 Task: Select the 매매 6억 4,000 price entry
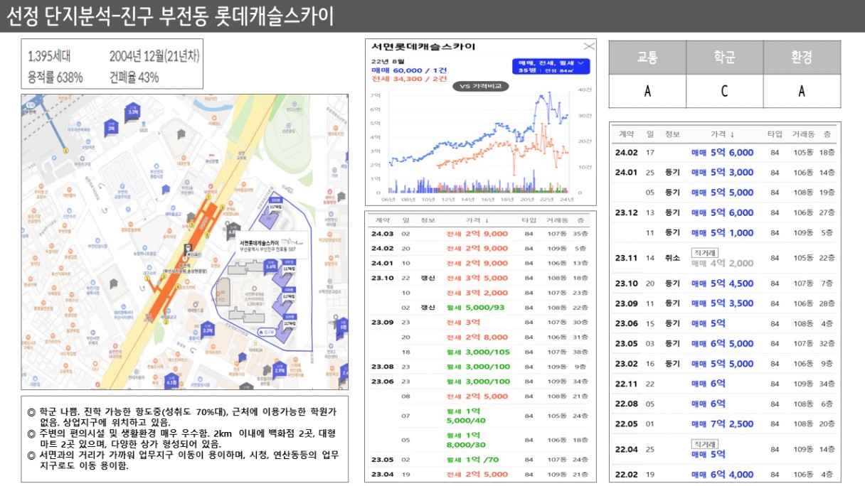(722, 475)
